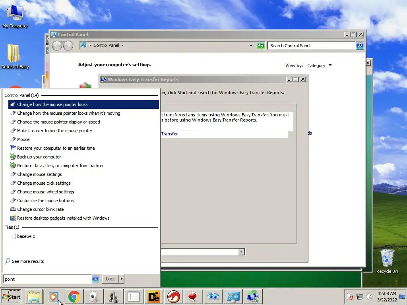Switch to Control Panel taskbar button
This screenshot has width=407, height=305.
click(233, 297)
